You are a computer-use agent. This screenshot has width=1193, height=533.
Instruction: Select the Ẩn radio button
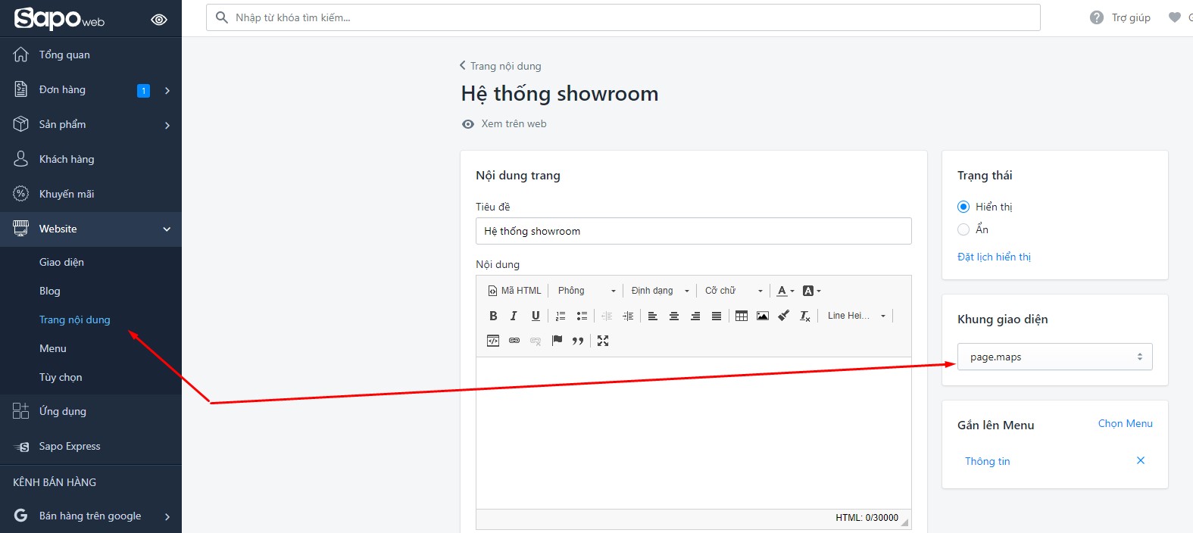[963, 229]
